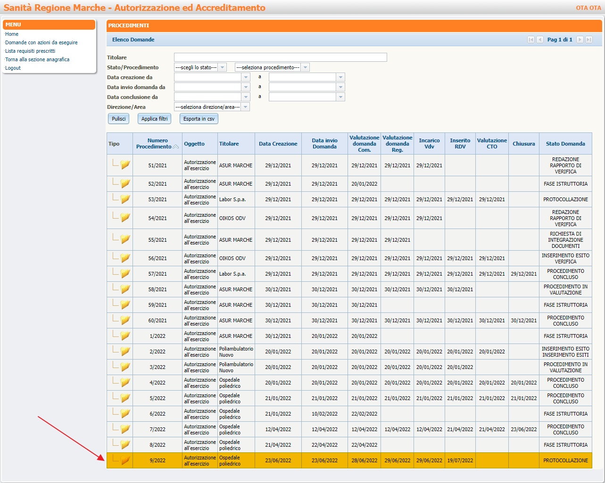Sort by Incarico Vdv column header
Screen dimensions: 605x483
(x=429, y=144)
